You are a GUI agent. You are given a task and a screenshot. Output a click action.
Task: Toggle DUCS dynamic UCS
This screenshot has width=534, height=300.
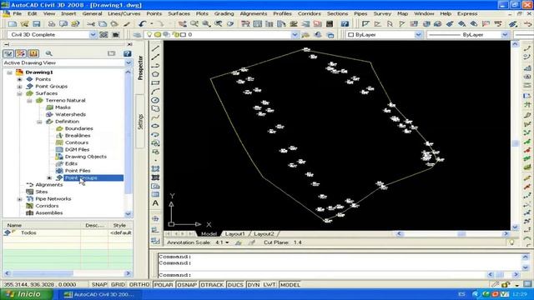tap(235, 285)
